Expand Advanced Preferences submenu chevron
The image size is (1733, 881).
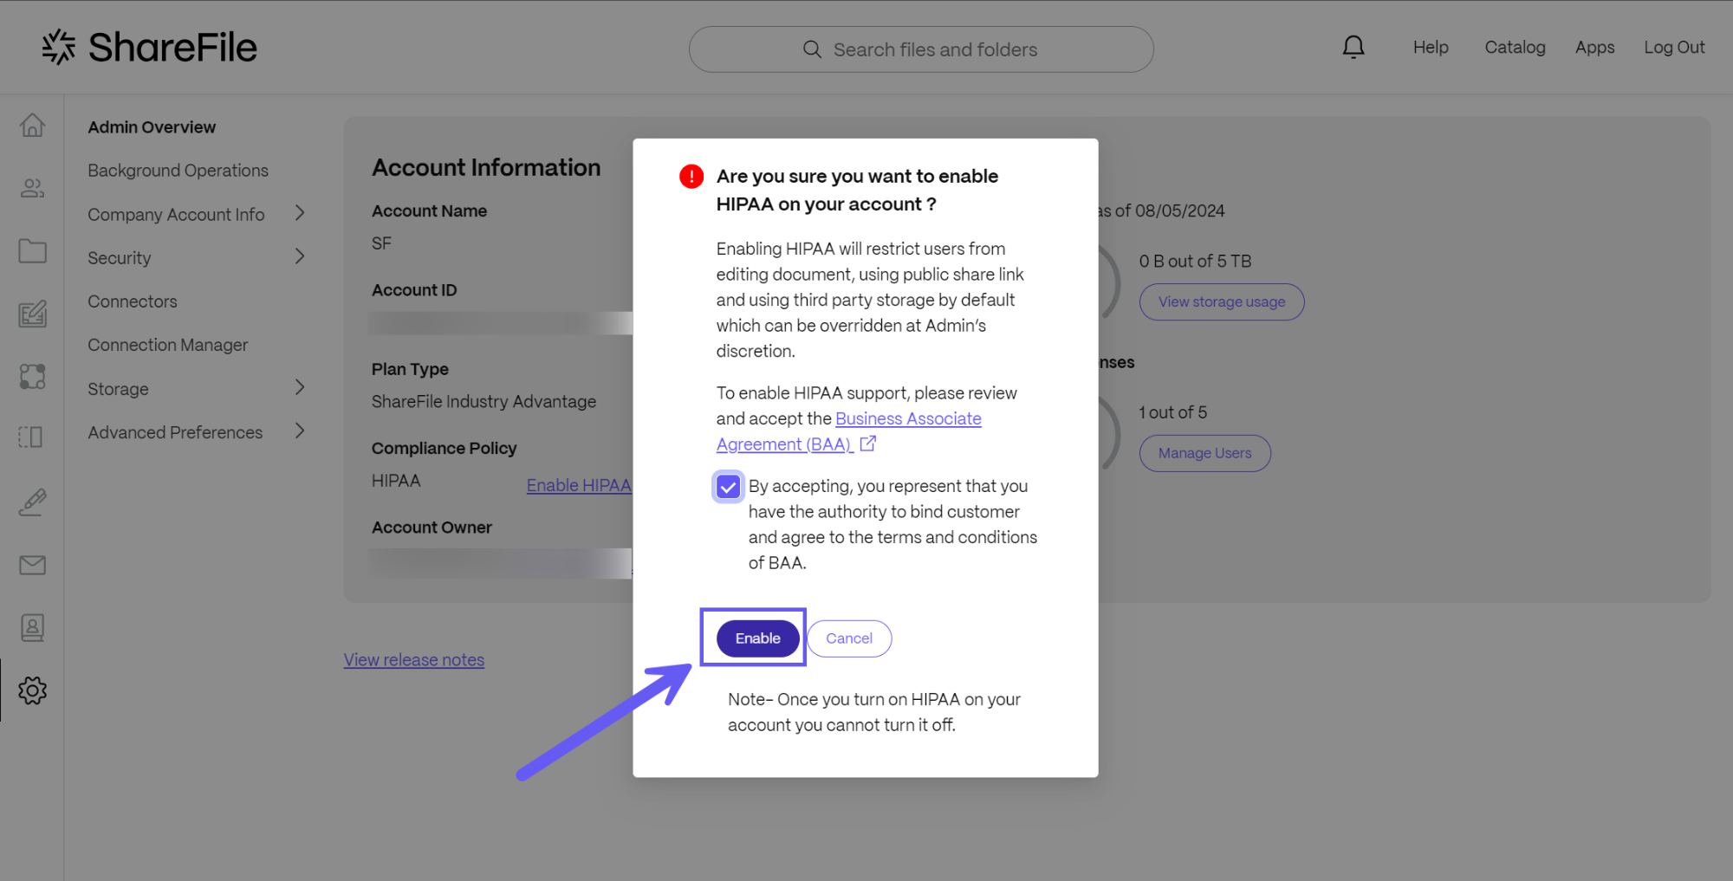pos(300,431)
